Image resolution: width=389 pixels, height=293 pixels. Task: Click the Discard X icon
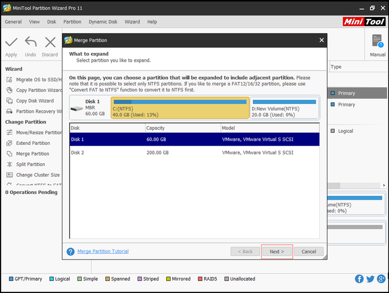pyautogui.click(x=50, y=42)
